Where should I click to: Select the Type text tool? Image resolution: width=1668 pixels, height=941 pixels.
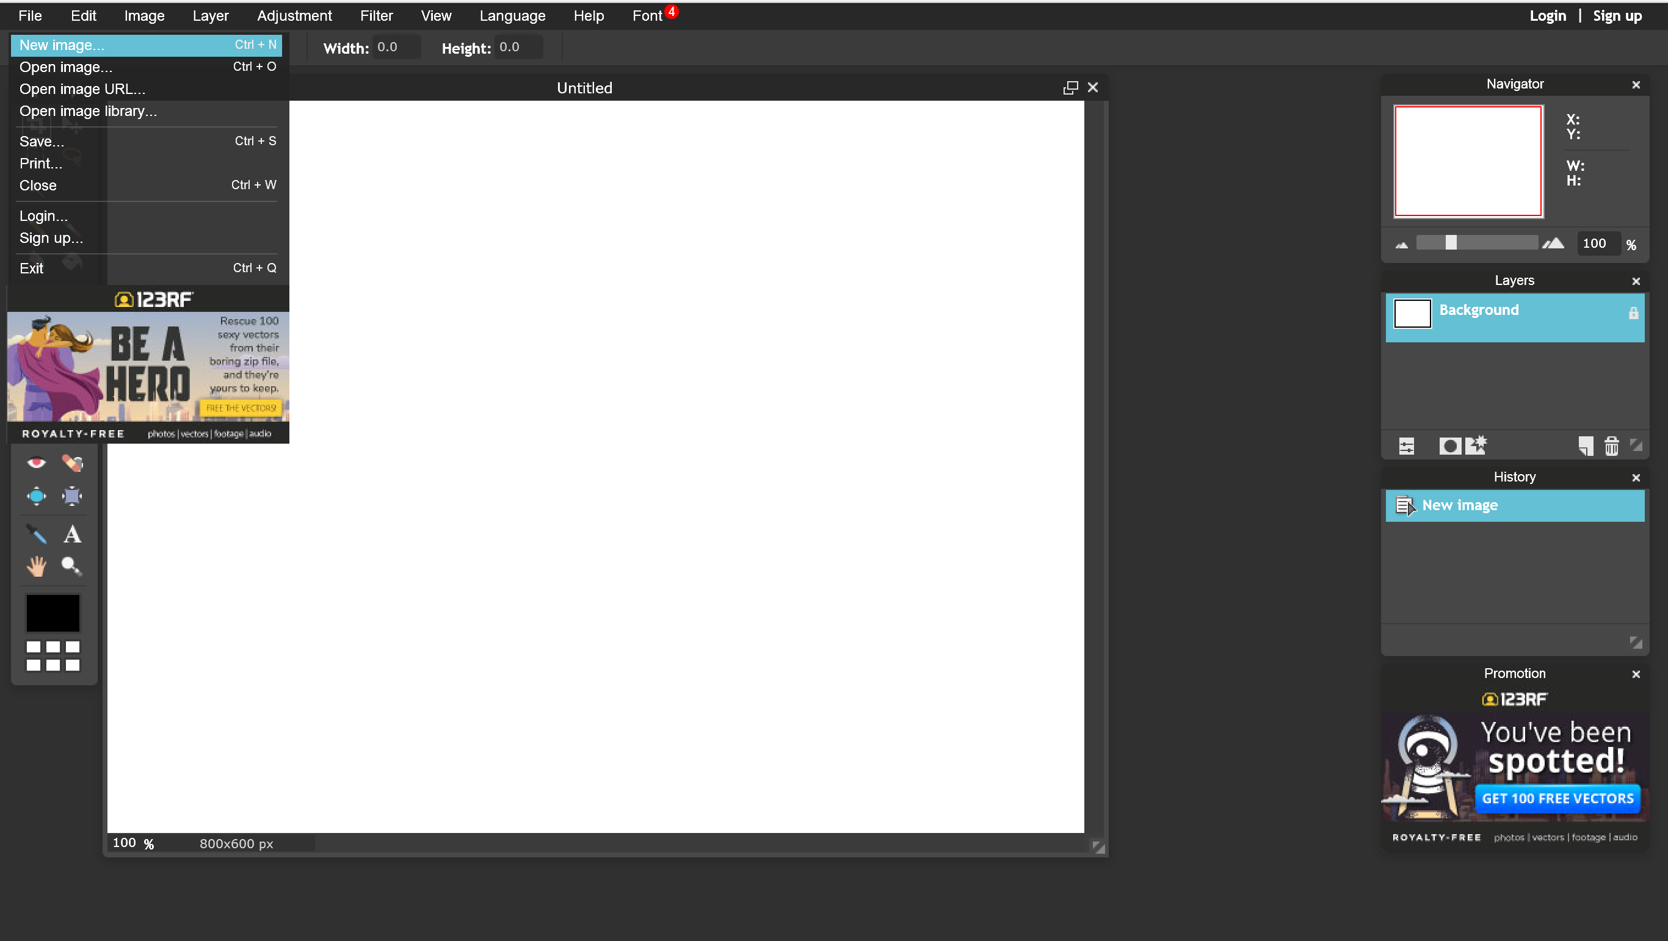(x=72, y=534)
